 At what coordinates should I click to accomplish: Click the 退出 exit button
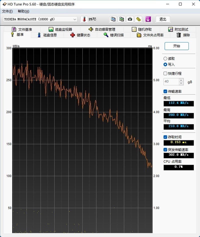(x=163, y=19)
